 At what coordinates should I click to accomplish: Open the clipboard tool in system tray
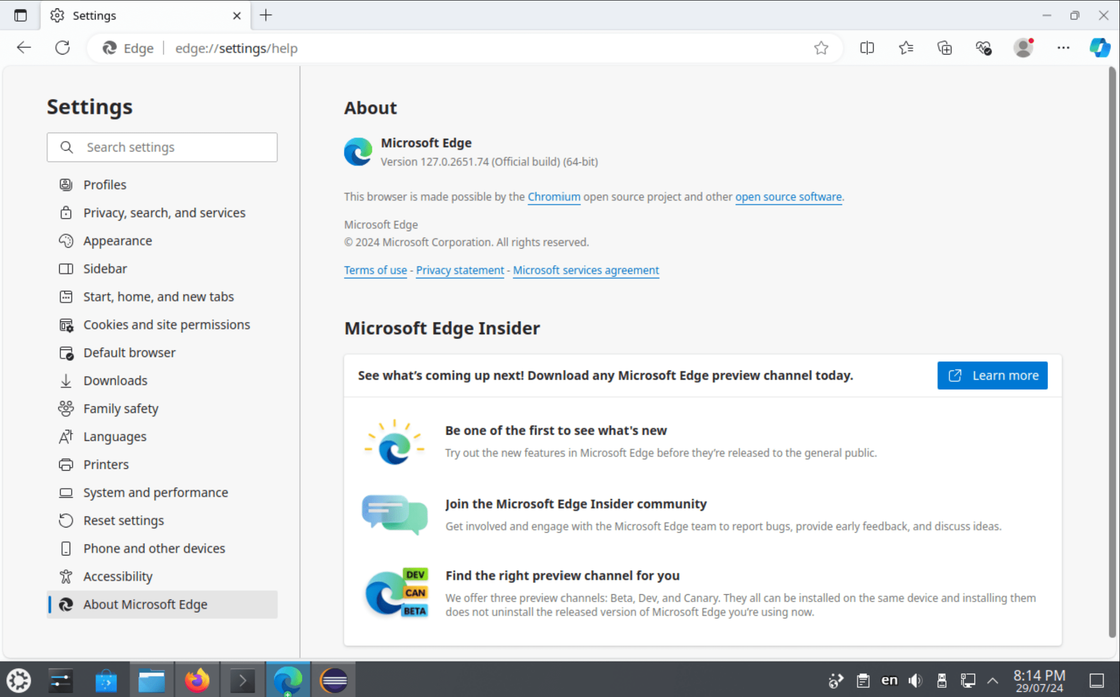click(862, 680)
